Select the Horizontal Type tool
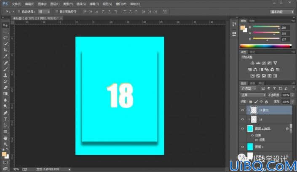The image size is (297, 172). [5, 119]
